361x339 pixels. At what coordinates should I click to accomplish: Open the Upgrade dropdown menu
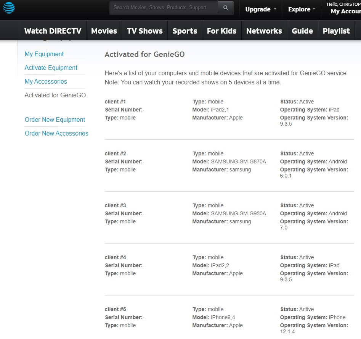pos(261,10)
